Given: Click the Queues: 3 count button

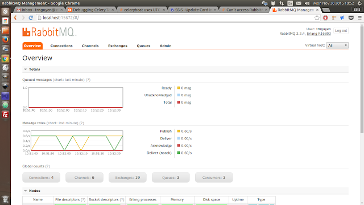Looking at the screenshot, I should click(x=171, y=177).
